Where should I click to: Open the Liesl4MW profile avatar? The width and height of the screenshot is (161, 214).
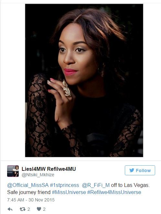[13, 171]
